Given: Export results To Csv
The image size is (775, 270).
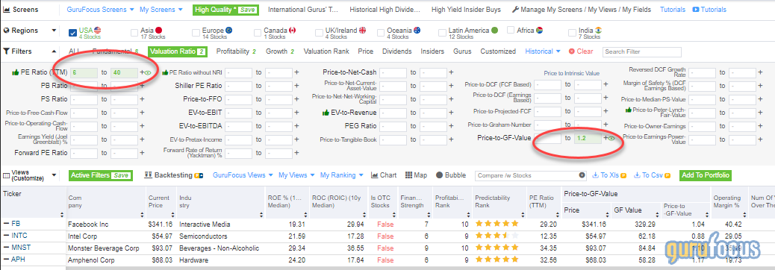Looking at the screenshot, I should [x=653, y=175].
